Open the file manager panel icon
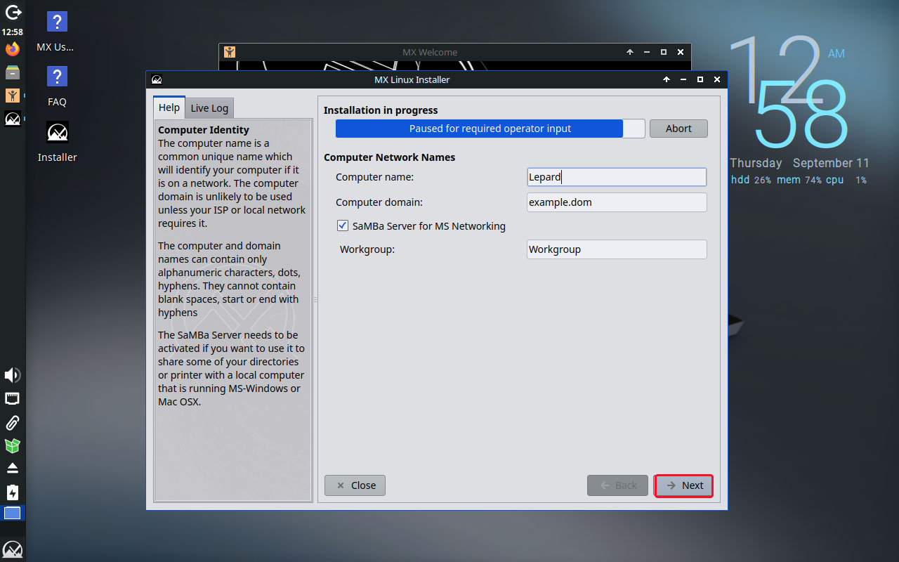Screen dimensions: 899x562 [13, 72]
